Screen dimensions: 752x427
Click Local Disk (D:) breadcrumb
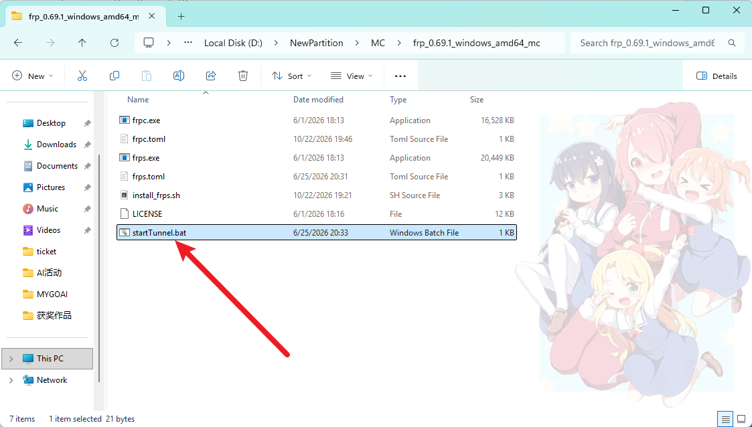pos(233,43)
